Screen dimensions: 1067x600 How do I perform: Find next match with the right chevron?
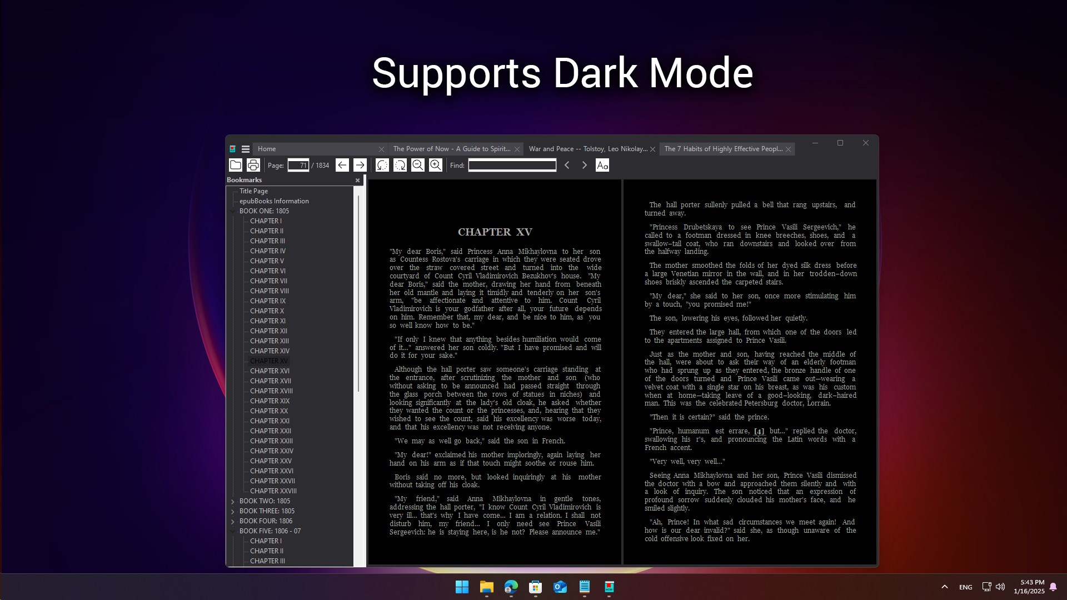click(584, 165)
